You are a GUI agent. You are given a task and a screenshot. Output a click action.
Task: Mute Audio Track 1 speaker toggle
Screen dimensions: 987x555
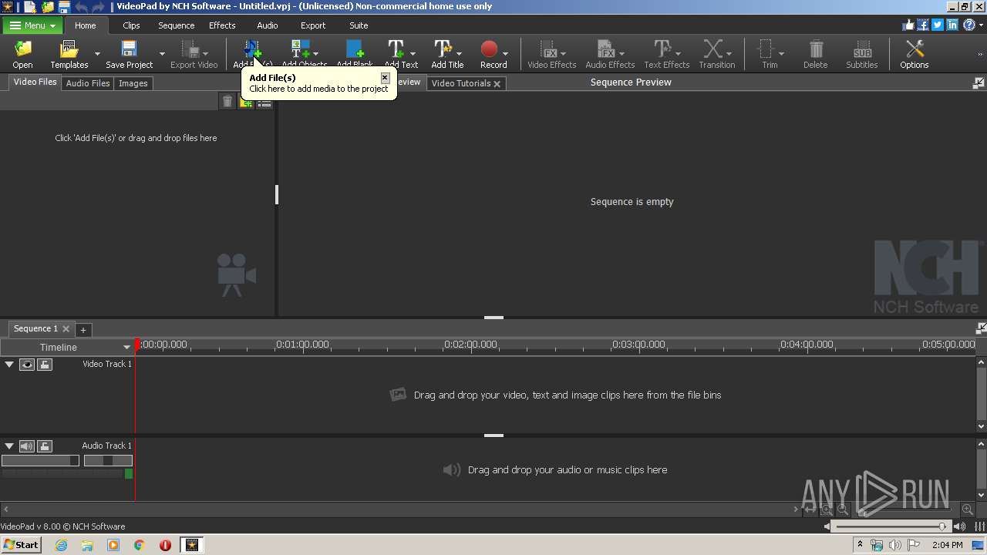click(27, 446)
